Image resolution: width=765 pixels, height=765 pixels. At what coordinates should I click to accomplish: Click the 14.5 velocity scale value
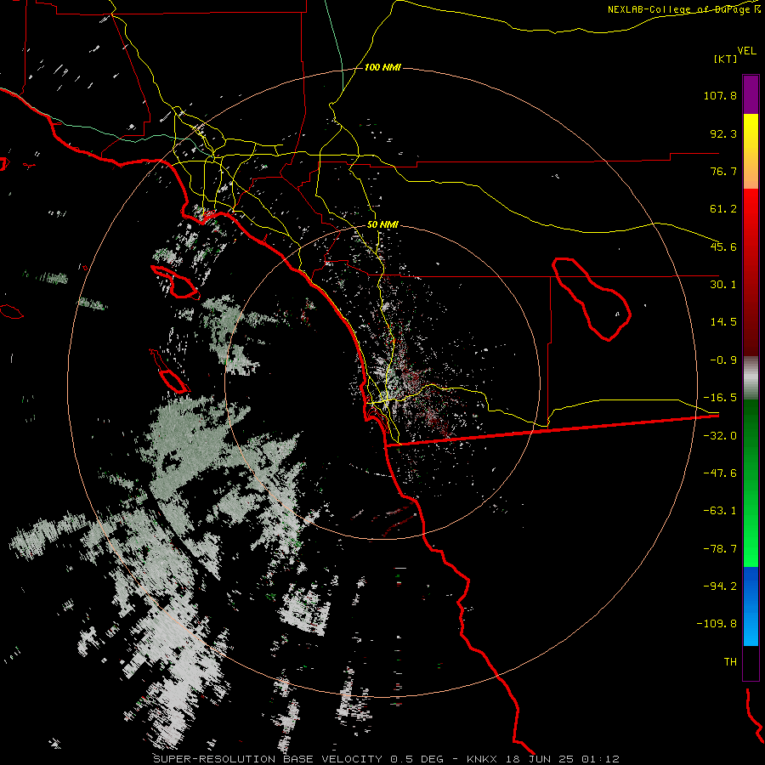pyautogui.click(x=723, y=322)
